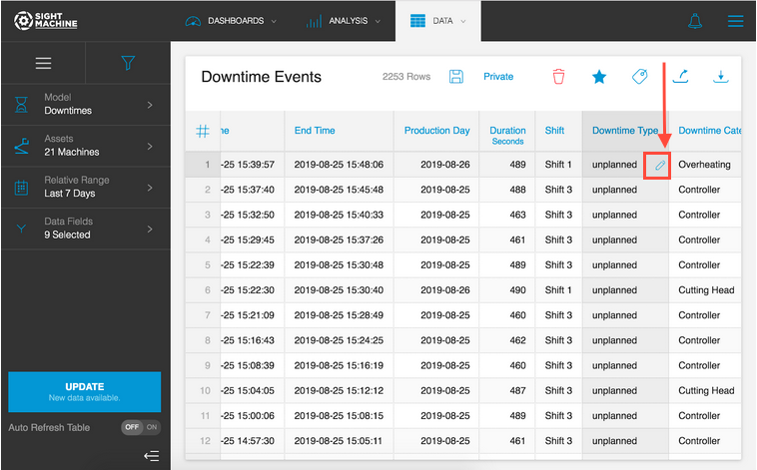The width and height of the screenshot is (757, 470).
Task: Sort by End Time column
Action: pyautogui.click(x=315, y=131)
